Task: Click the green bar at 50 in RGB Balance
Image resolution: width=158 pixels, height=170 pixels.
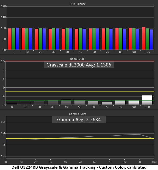Action: pyautogui.click(x=80, y=39)
